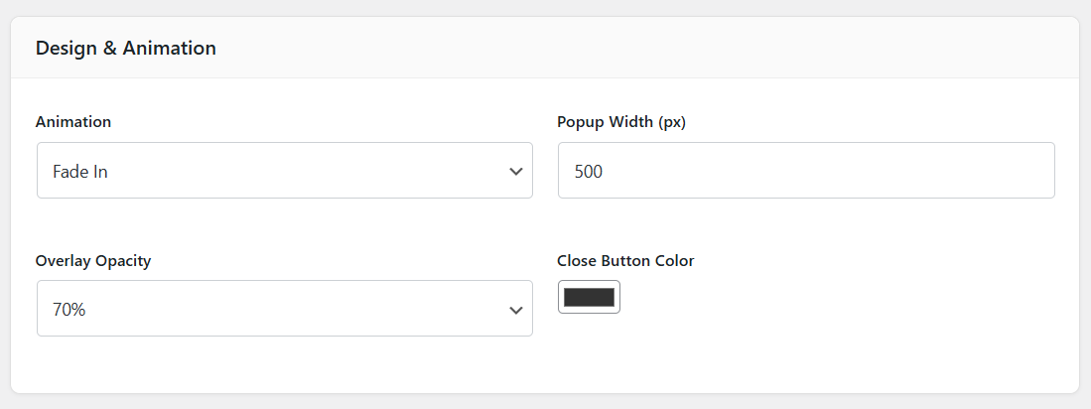The height and width of the screenshot is (409, 1091).
Task: Focus the empty area of the Popup Width box
Action: coord(844,171)
